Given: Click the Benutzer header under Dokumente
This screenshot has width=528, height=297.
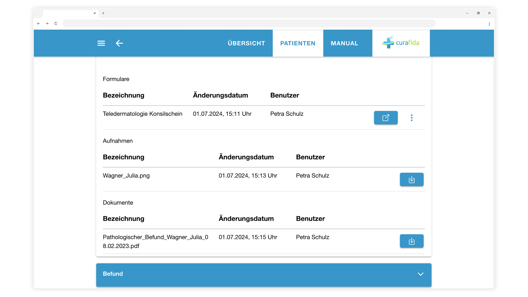Looking at the screenshot, I should (x=310, y=219).
